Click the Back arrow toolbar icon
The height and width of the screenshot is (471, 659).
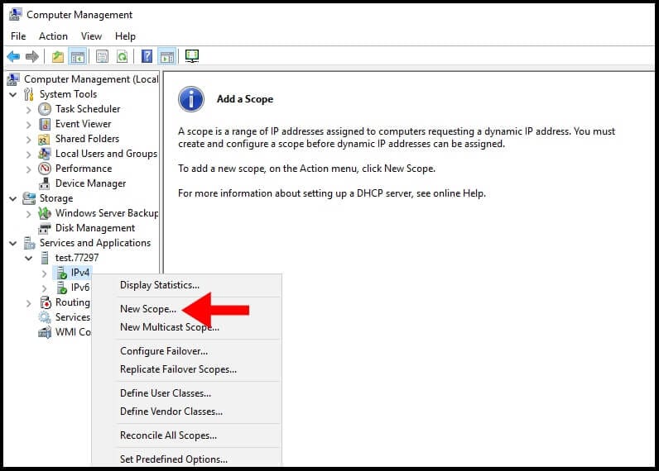pyautogui.click(x=13, y=56)
